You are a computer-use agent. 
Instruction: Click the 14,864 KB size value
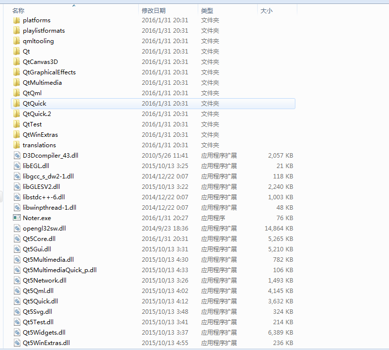(279, 229)
